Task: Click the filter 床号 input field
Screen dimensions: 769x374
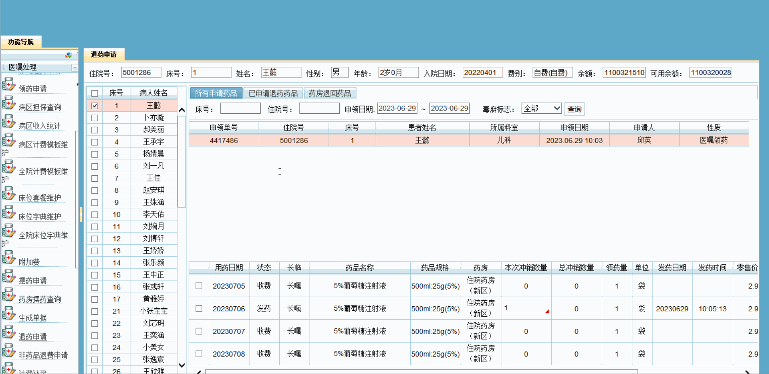Action: coord(240,108)
